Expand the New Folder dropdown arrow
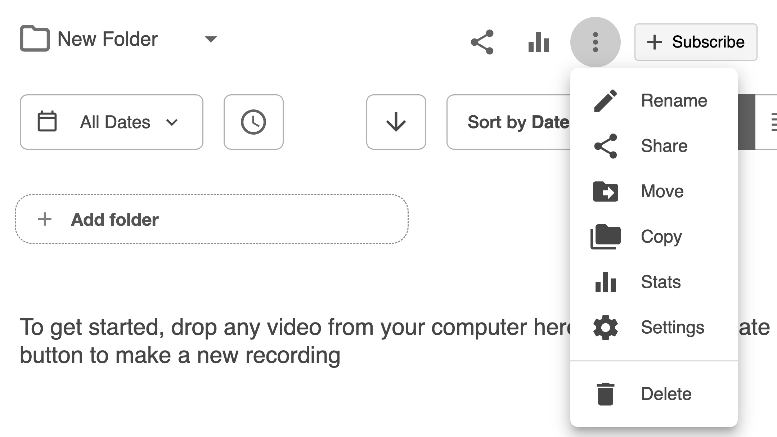Screen dimensions: 777x437 pos(211,39)
